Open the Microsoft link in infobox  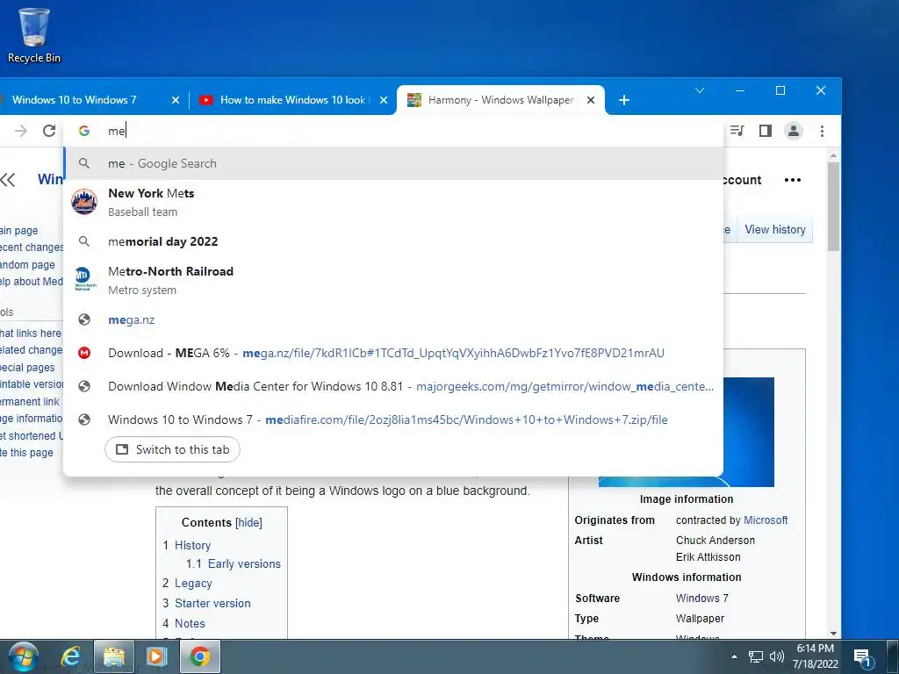tap(766, 520)
